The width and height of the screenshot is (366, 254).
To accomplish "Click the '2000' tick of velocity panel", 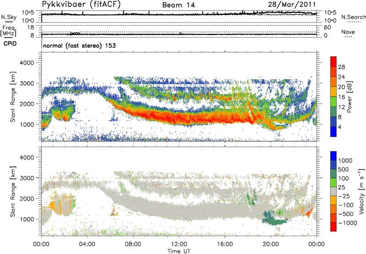I will click(x=27, y=199).
